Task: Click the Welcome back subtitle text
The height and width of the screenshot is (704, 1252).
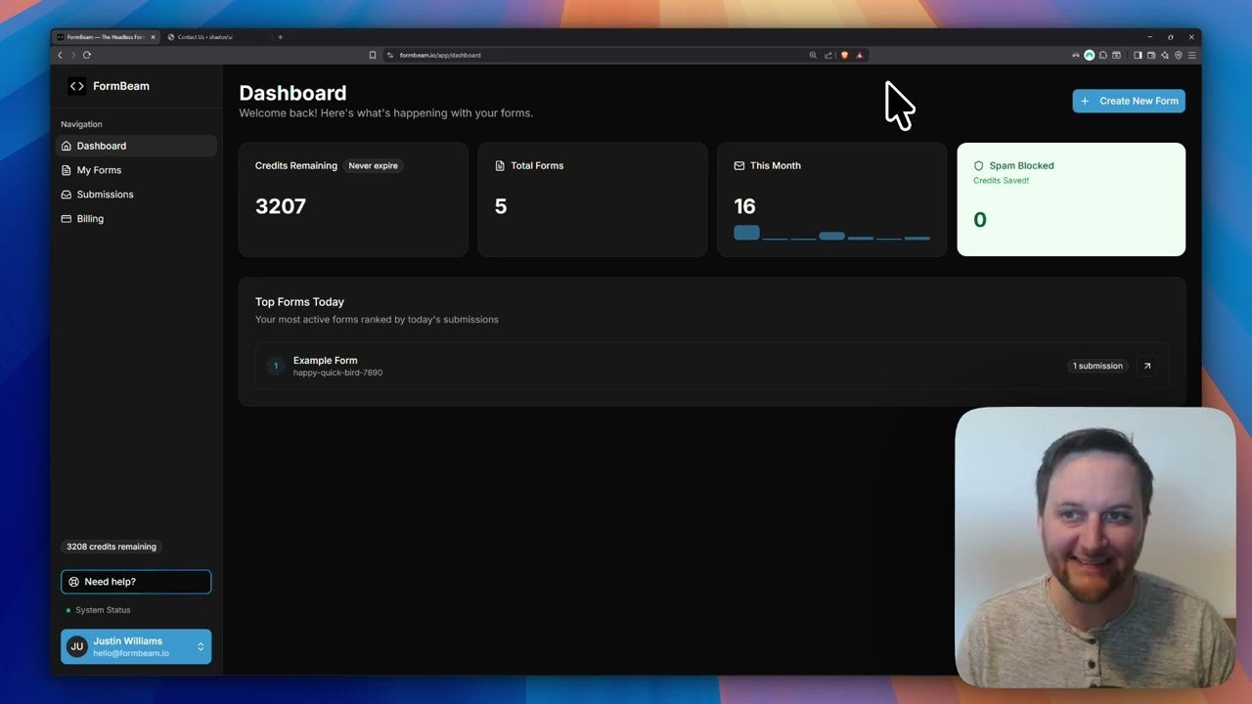Action: coord(386,113)
